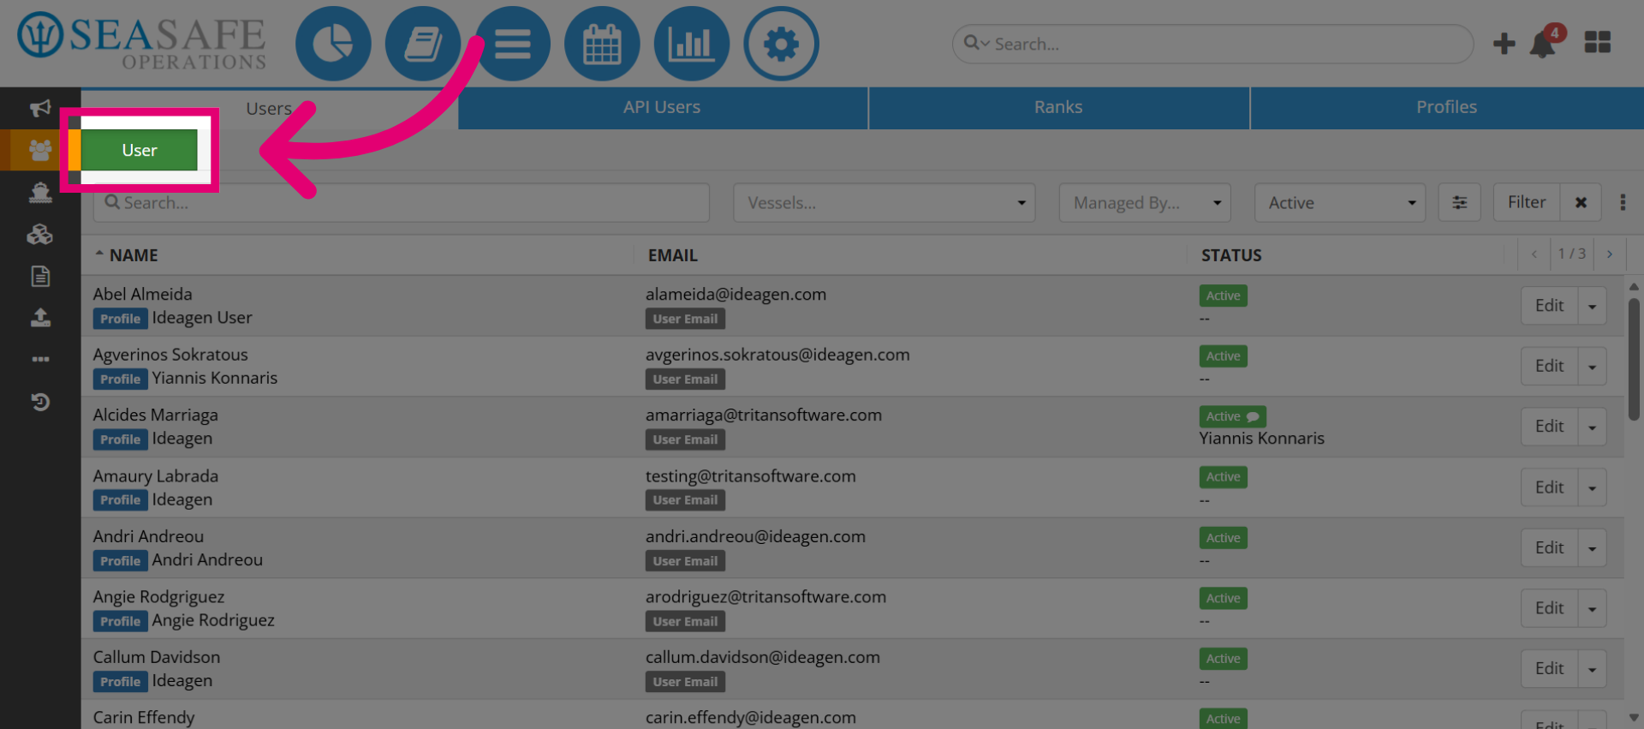Open the grid apps icon
This screenshot has width=1644, height=729.
tap(1597, 43)
